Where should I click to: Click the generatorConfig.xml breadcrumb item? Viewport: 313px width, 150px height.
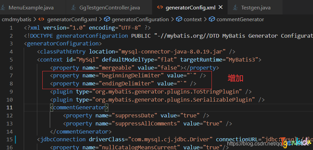(x=72, y=20)
